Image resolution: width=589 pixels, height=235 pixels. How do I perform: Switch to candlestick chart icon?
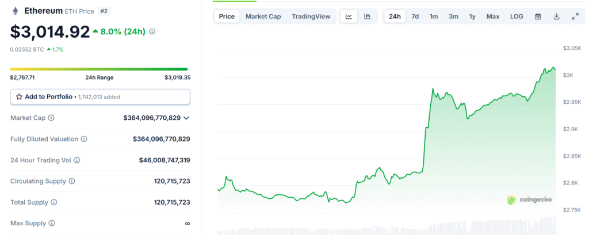click(367, 17)
